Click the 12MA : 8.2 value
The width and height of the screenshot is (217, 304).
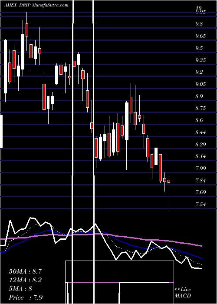click(x=25, y=280)
